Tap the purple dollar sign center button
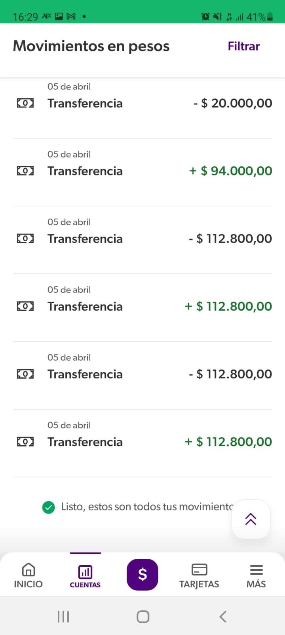The width and height of the screenshot is (285, 635). (142, 574)
